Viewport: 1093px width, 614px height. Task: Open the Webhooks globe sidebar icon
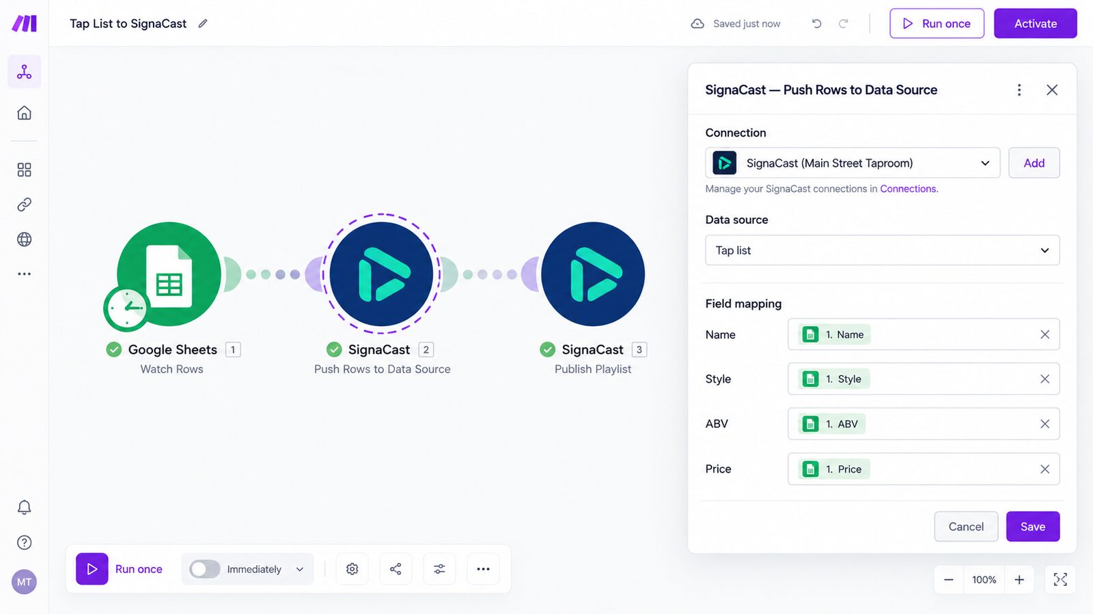pos(25,239)
